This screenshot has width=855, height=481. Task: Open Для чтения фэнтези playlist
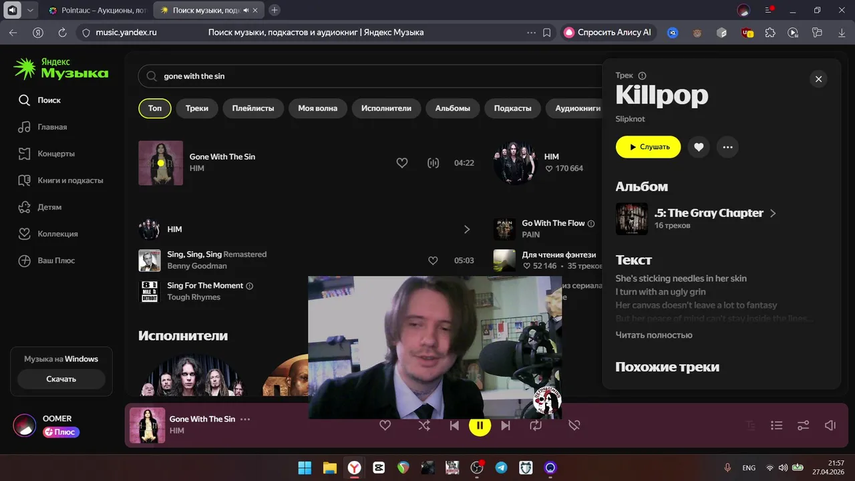click(x=558, y=255)
